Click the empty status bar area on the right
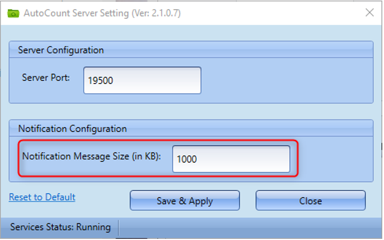This screenshot has width=384, height=240. [x=252, y=227]
